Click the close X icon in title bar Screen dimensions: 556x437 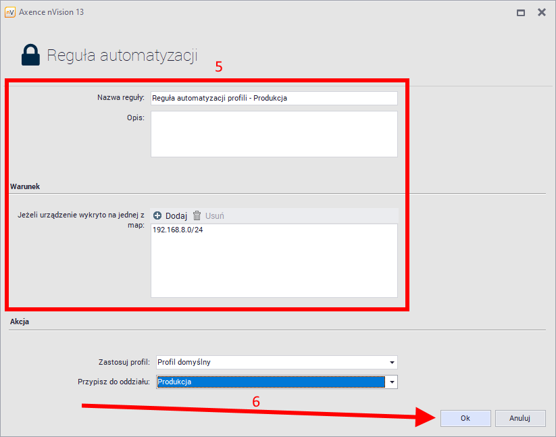pos(540,12)
